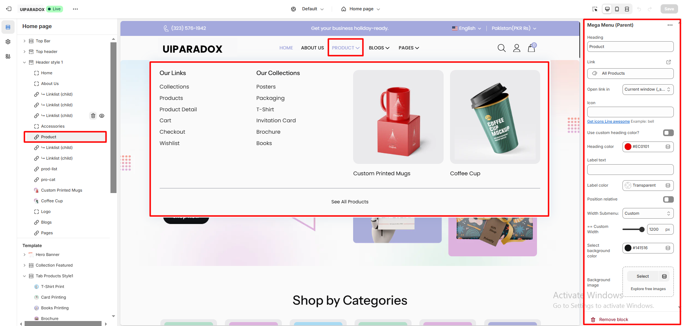Open the shopping cart bag icon
The width and height of the screenshot is (682, 326).
coord(531,48)
